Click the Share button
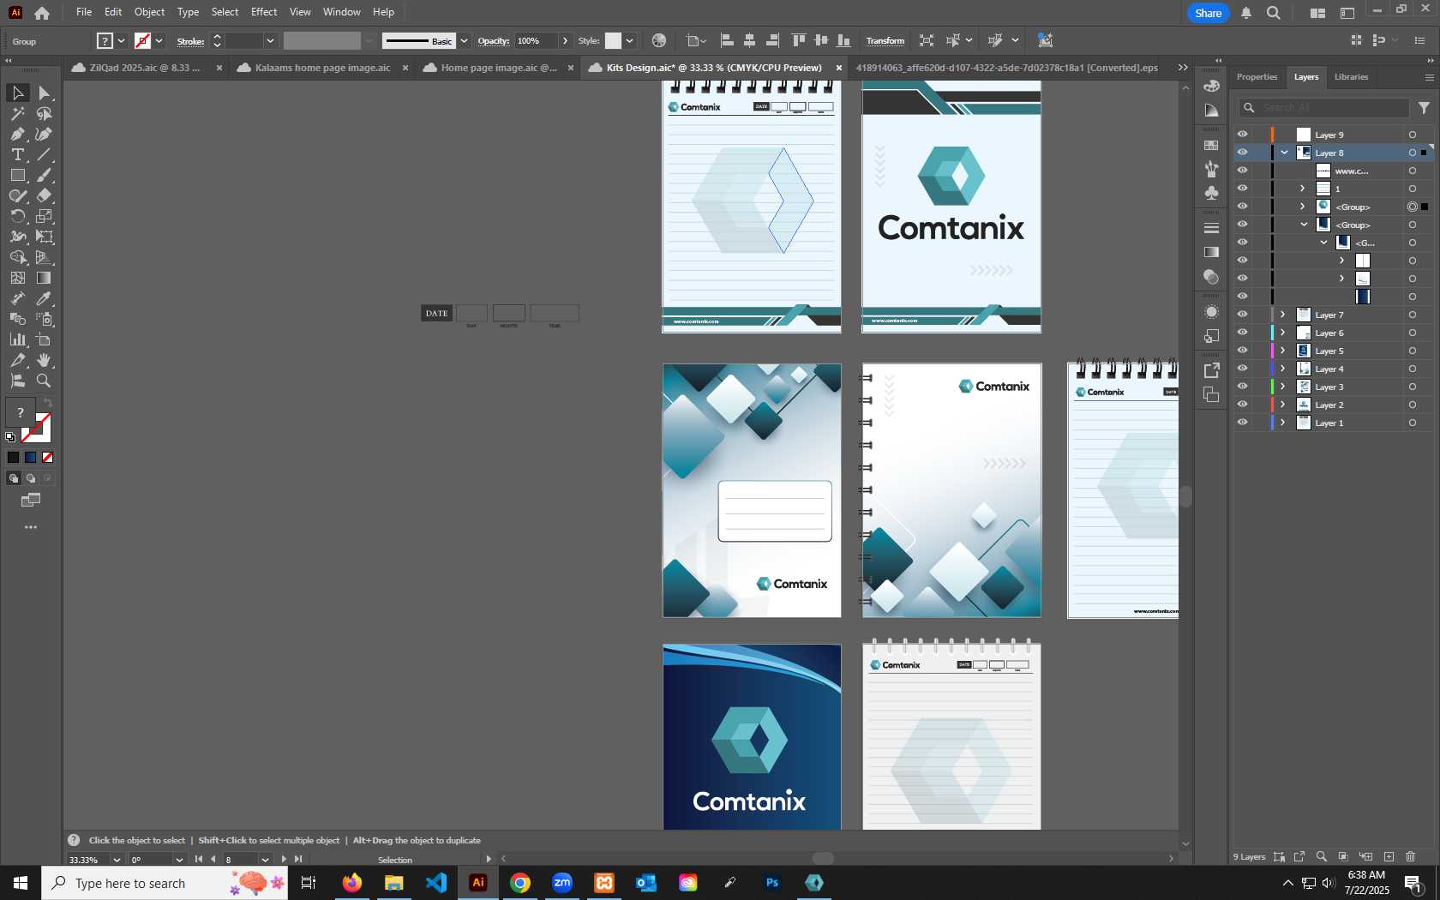The height and width of the screenshot is (900, 1440). (x=1209, y=13)
